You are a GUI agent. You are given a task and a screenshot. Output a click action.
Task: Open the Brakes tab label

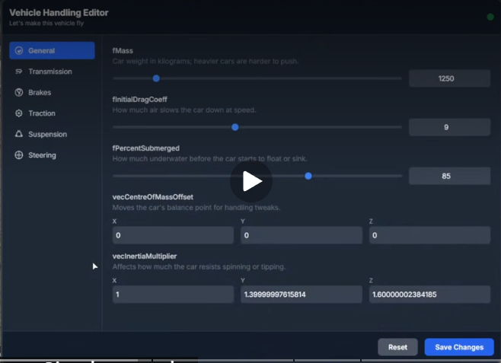pyautogui.click(x=40, y=92)
